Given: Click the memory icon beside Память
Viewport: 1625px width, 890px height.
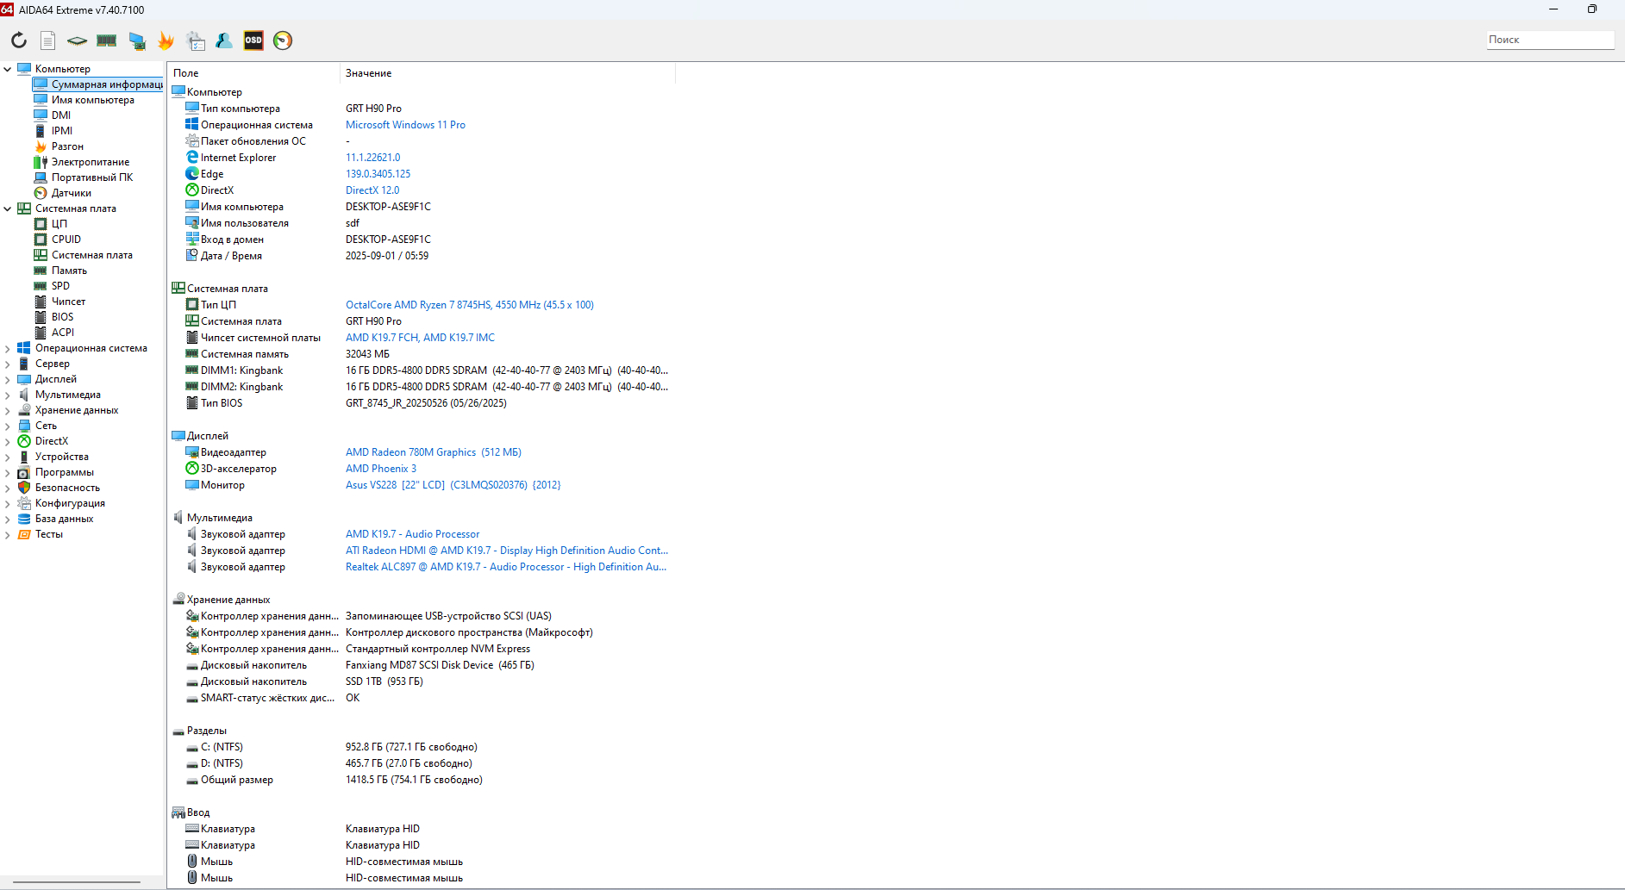Looking at the screenshot, I should click(x=41, y=271).
